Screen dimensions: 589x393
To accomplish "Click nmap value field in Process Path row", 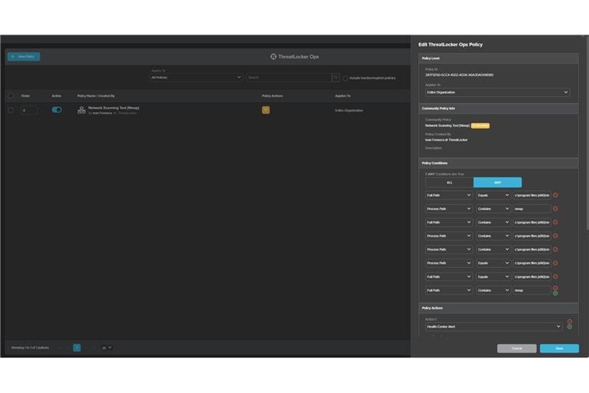I will [x=532, y=209].
